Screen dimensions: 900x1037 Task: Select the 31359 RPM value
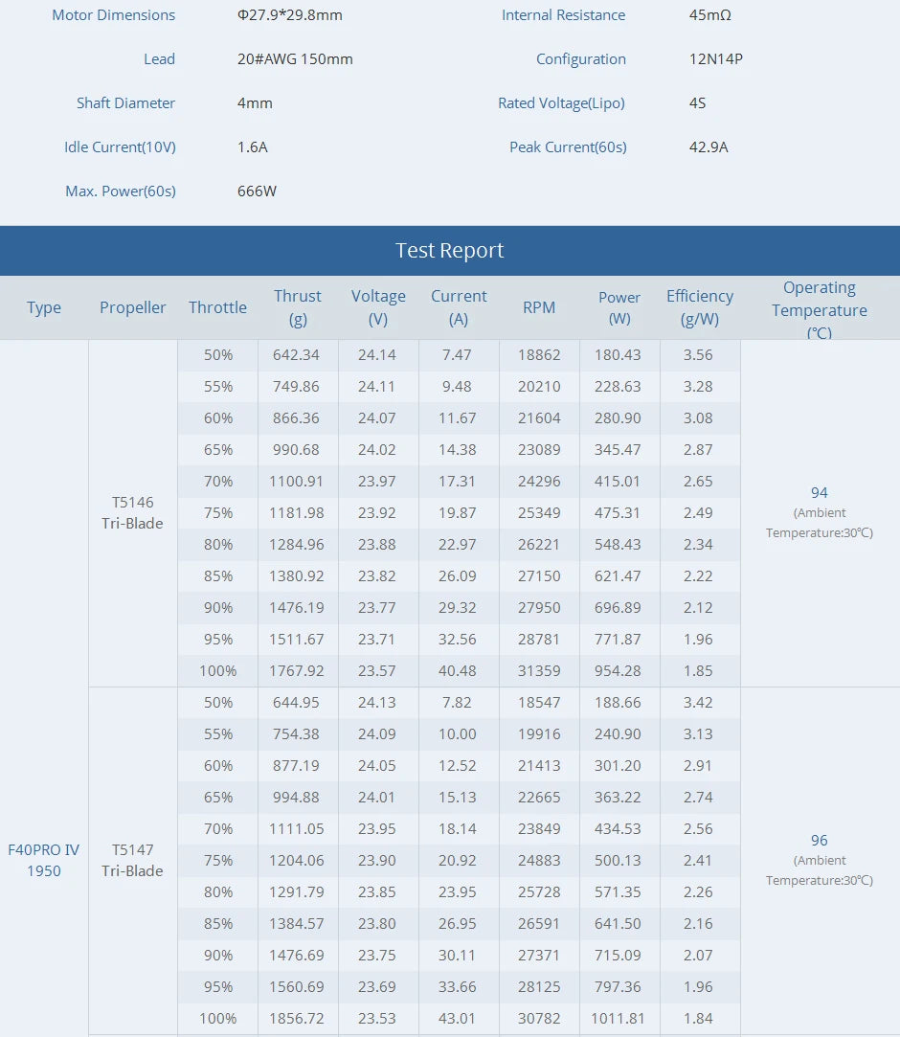(539, 670)
